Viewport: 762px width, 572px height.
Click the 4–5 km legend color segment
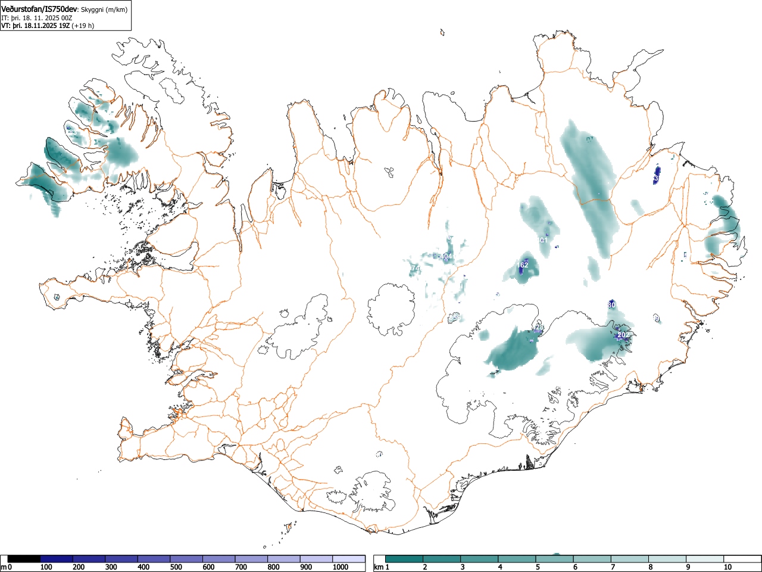[517, 559]
